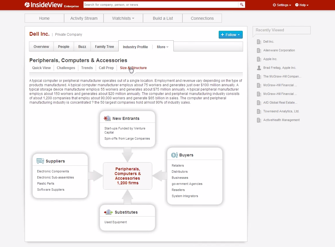Image resolution: width=335 pixels, height=247 pixels.
Task: Click the New Entrants factory icon
Action: tap(107, 118)
